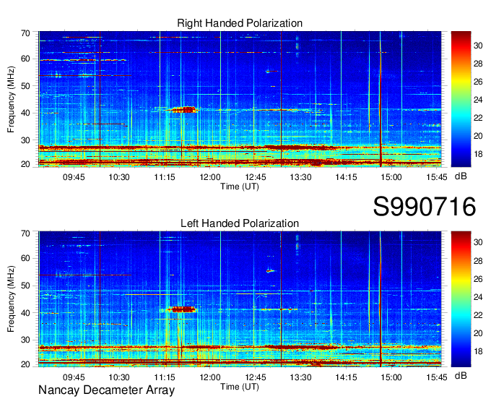The image size is (491, 399).
Task: Click the Left Handed plot's color bar
Action: [x=461, y=299]
